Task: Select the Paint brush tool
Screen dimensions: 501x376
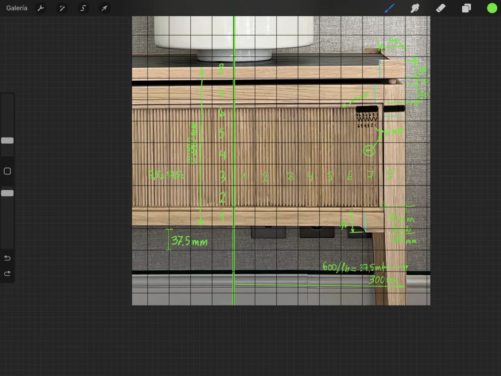Action: 389,8
